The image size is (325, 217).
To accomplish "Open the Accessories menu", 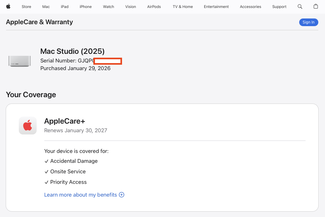I will pos(250,7).
